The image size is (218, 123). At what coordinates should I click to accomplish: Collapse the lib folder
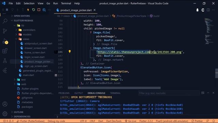tap(22, 25)
